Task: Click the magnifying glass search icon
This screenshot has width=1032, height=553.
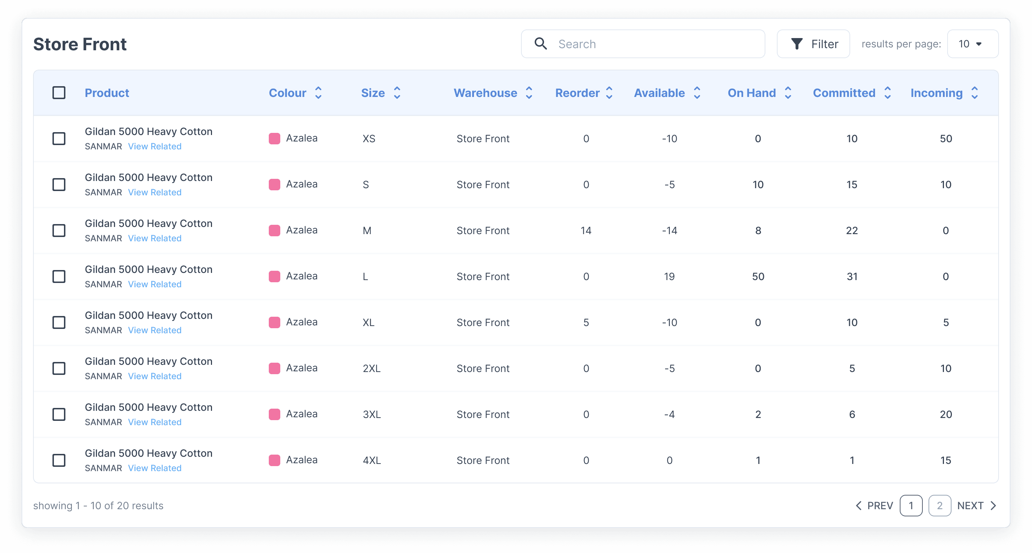Action: pos(540,44)
